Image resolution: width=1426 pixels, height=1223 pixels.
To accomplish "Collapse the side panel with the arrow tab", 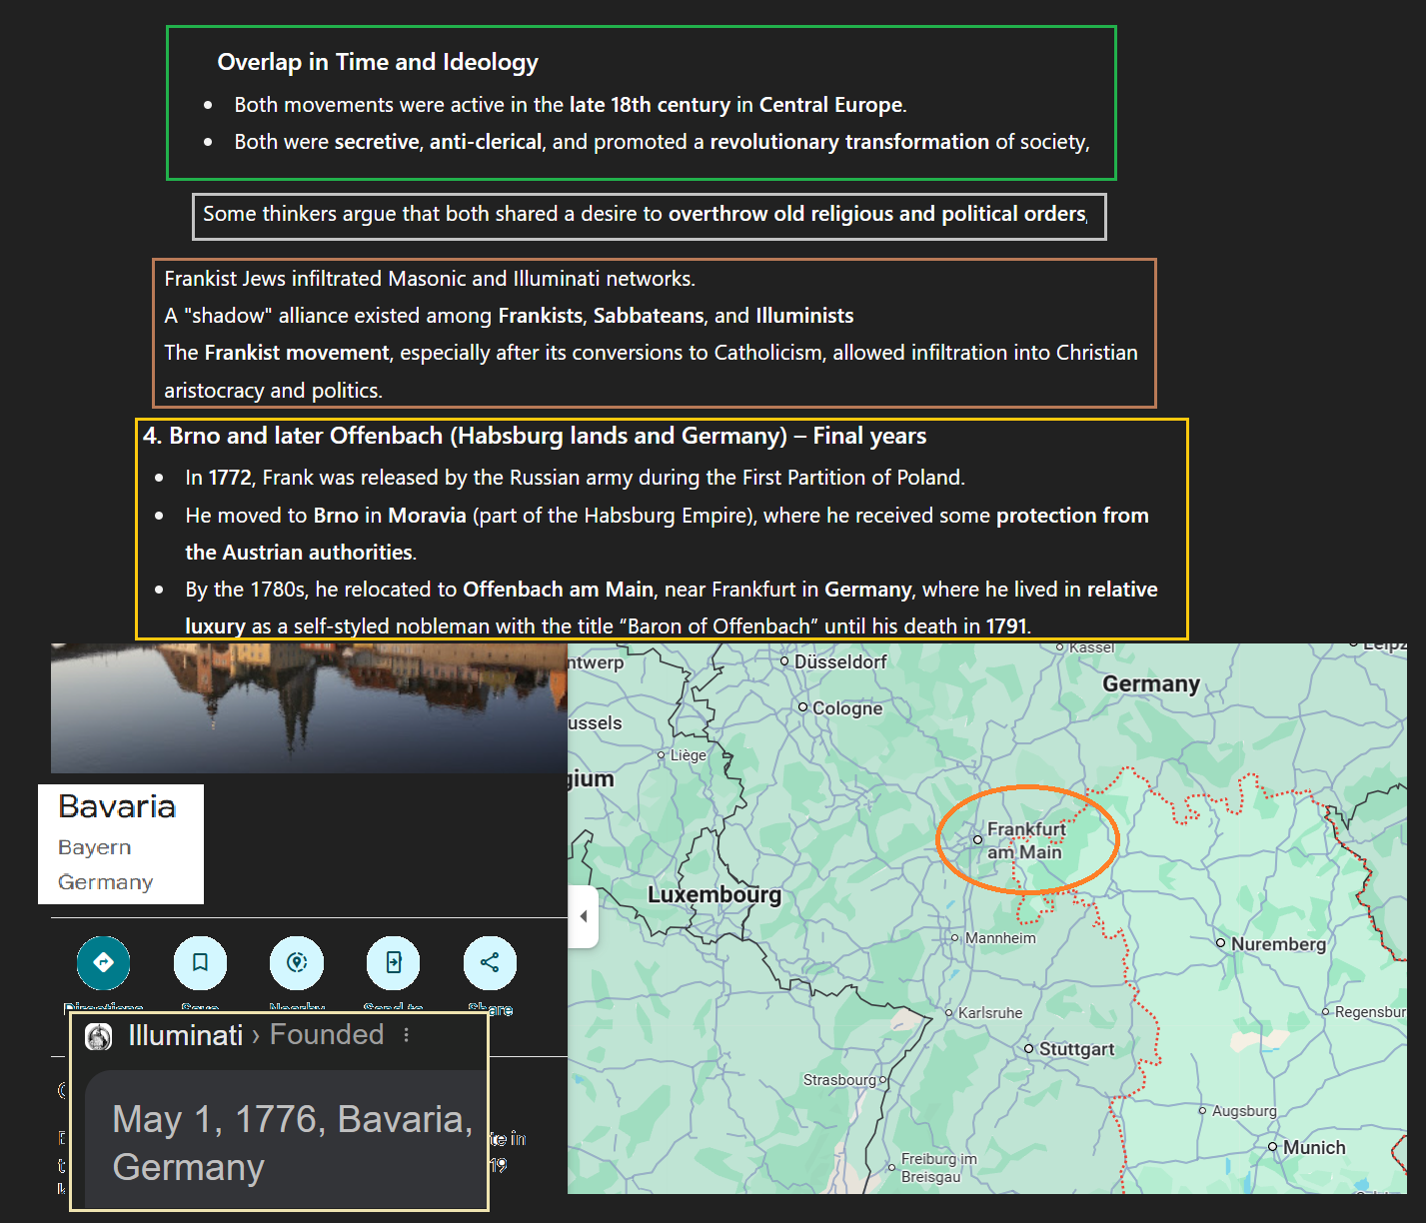I will pyautogui.click(x=584, y=915).
